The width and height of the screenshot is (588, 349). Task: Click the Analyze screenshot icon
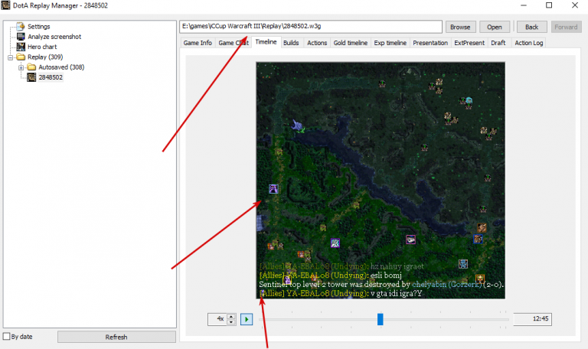[21, 37]
